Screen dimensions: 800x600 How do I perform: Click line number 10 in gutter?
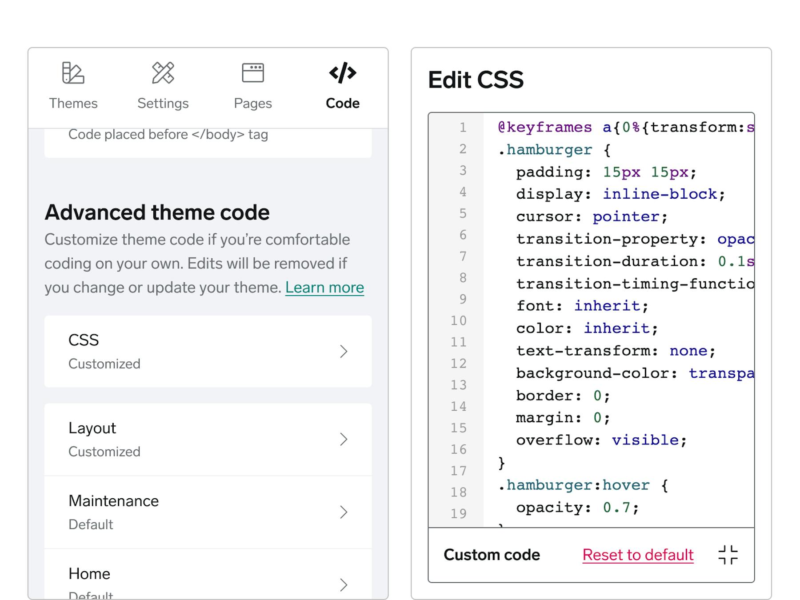pos(459,320)
